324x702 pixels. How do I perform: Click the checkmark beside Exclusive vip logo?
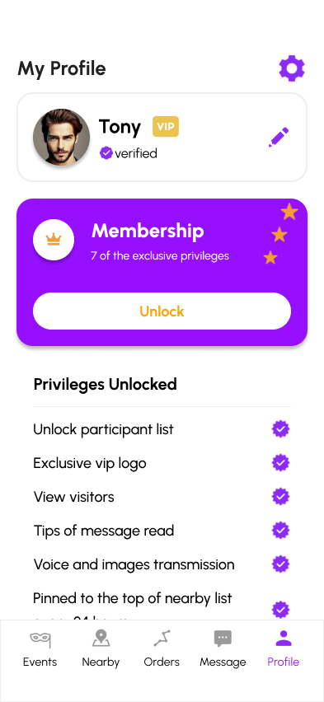[x=280, y=463]
